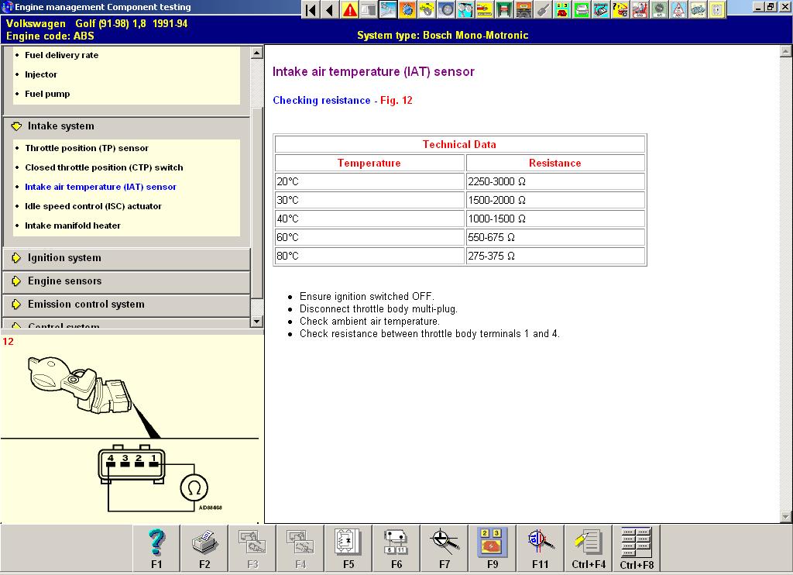Click the F1 help question mark button
The height and width of the screenshot is (575, 793).
point(156,548)
